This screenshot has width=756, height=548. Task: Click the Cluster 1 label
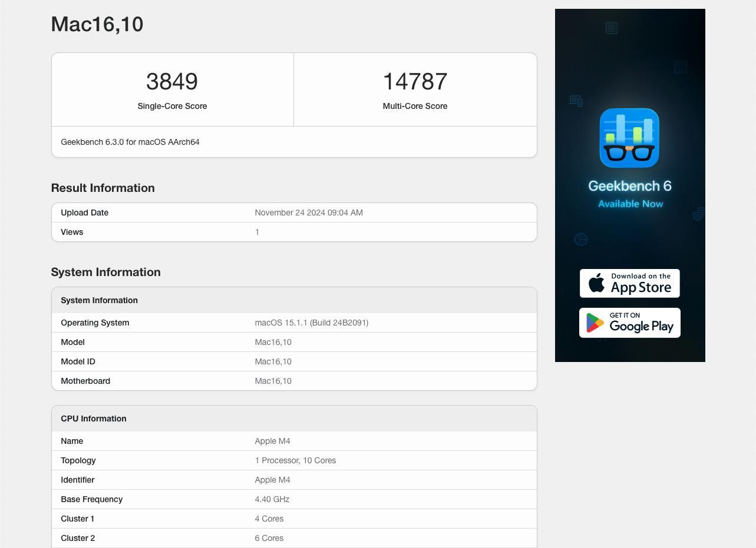click(x=77, y=519)
